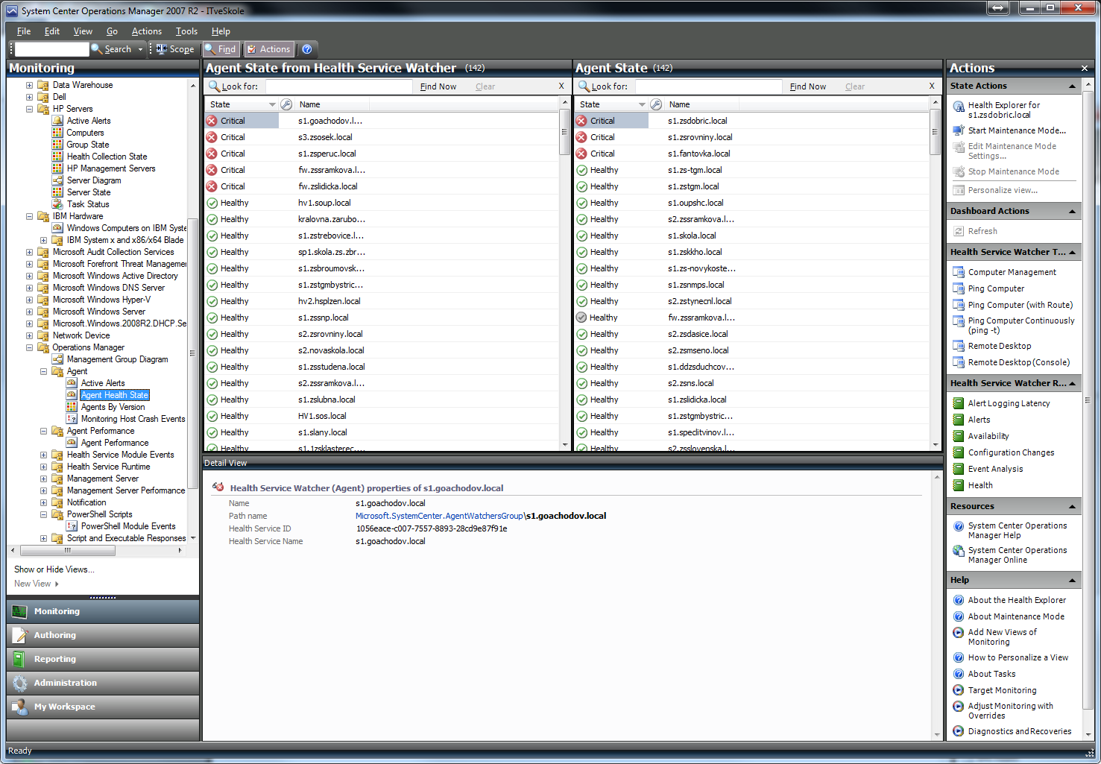
Task: Collapse the Operations Manager tree node
Action: tap(30, 347)
